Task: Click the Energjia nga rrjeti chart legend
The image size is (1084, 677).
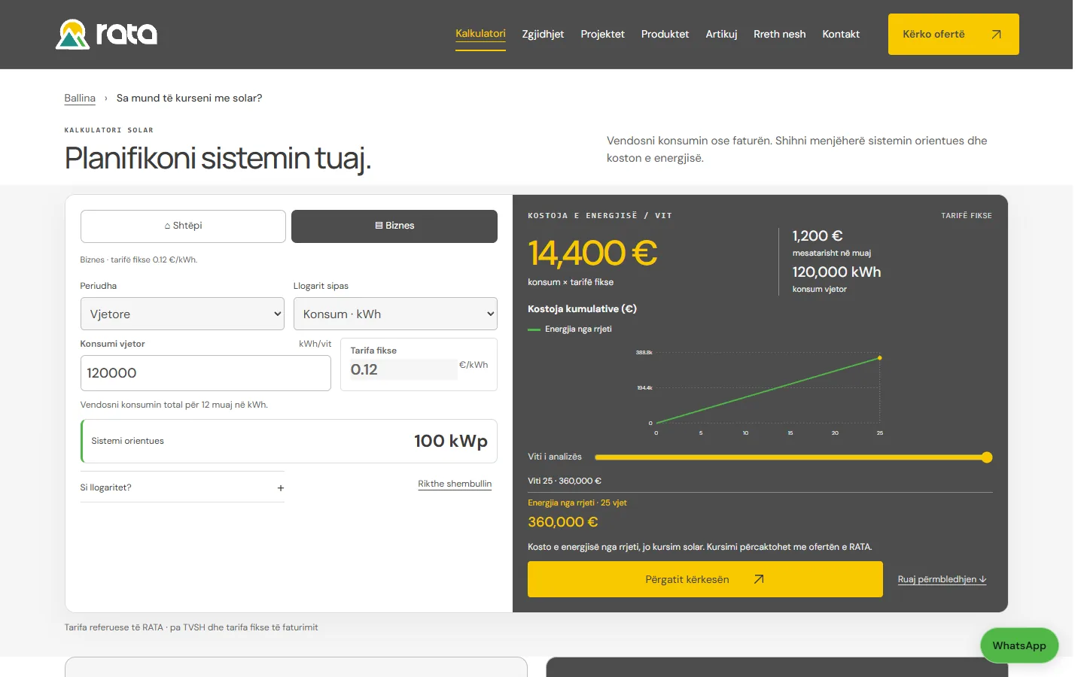Action: coord(570,329)
